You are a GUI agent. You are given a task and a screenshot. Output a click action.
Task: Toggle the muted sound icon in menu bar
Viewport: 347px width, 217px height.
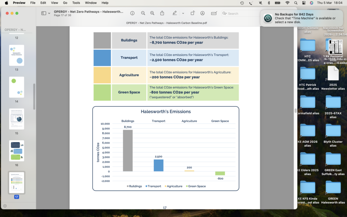coord(260,3)
